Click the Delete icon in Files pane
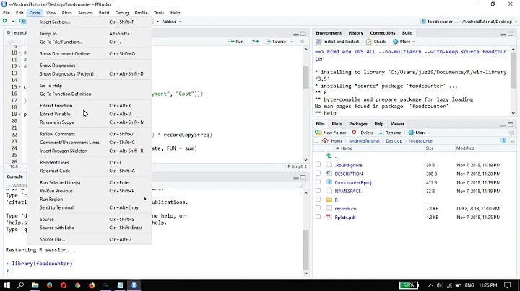 (x=354, y=133)
